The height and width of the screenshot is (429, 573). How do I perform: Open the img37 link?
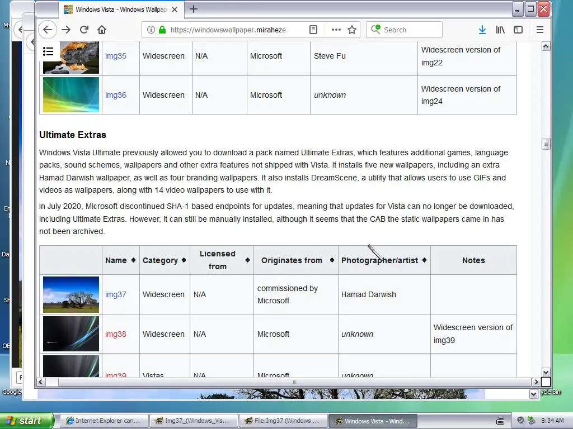(116, 295)
